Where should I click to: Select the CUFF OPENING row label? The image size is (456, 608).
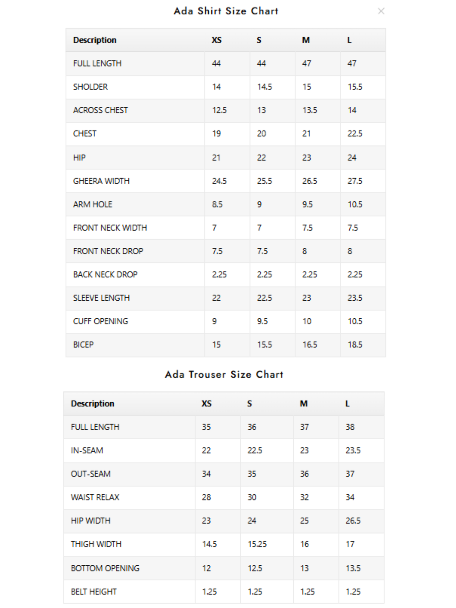[x=101, y=321]
